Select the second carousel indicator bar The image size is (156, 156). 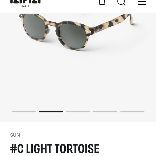(x=51, y=112)
